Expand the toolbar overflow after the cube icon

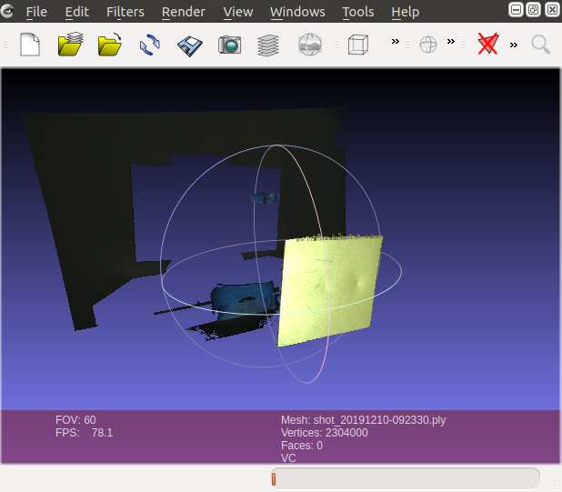(x=395, y=42)
